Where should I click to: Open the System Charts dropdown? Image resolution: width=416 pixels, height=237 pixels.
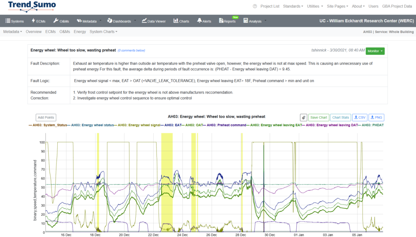103,32
